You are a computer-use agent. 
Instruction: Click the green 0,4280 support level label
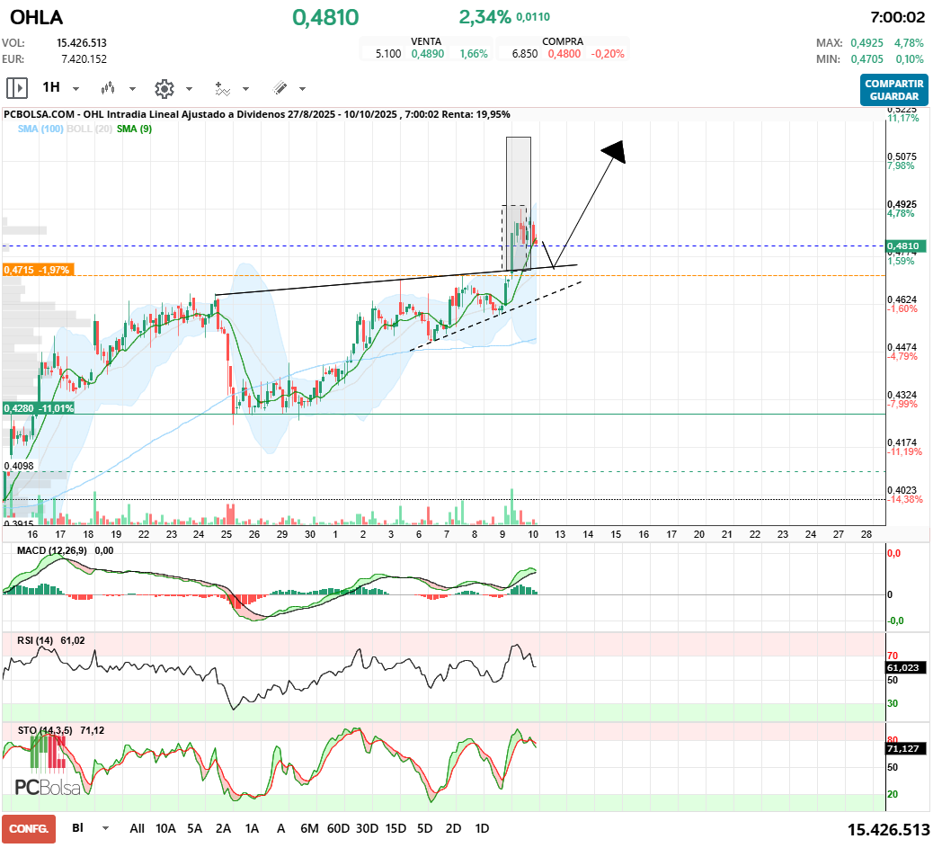tap(39, 408)
